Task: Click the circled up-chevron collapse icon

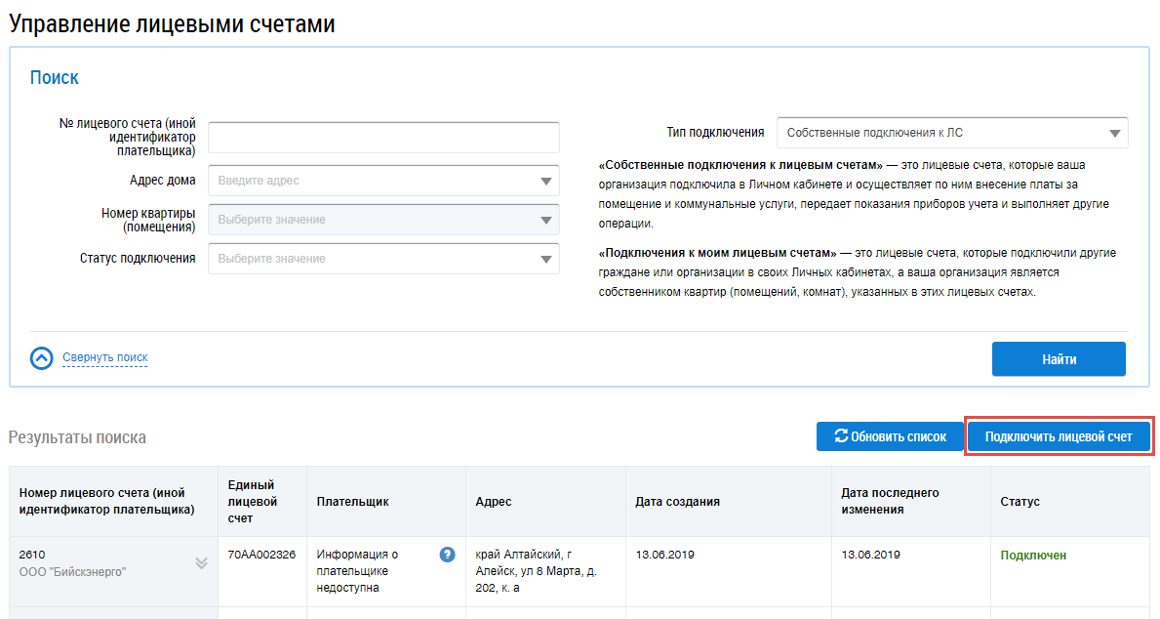Action: pos(42,358)
